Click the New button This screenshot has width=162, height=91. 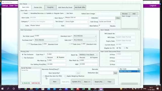click(x=55, y=82)
